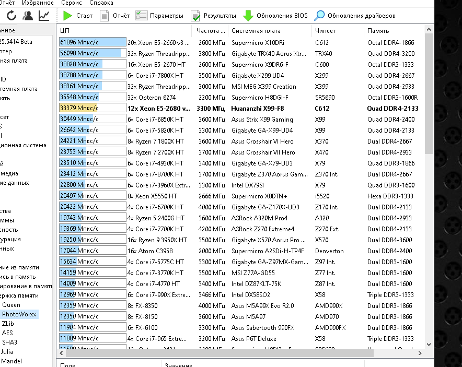Select the 20x Xeon E5-2660 v3 row
462x367 pixels.
pyautogui.click(x=240, y=43)
